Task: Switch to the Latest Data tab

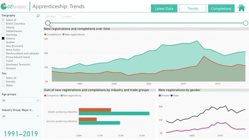Action: coord(164,9)
